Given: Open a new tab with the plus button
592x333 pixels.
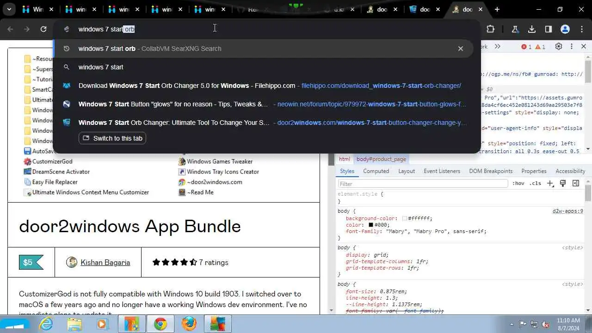Looking at the screenshot, I should [x=497, y=9].
